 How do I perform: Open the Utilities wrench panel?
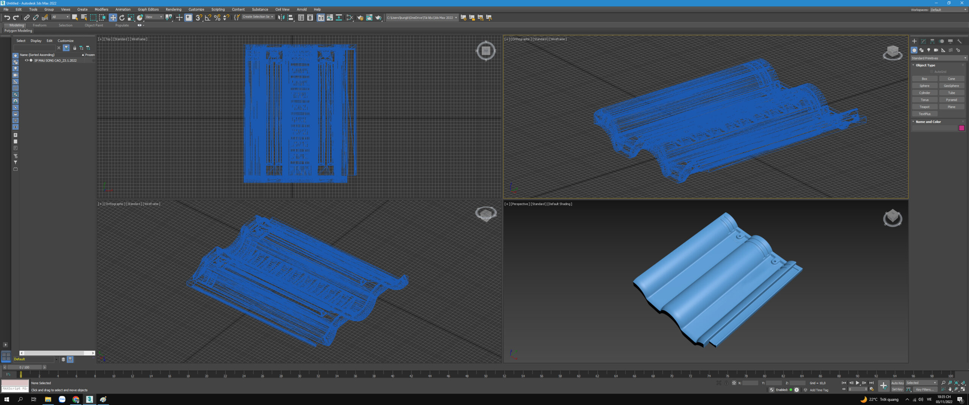tap(959, 41)
